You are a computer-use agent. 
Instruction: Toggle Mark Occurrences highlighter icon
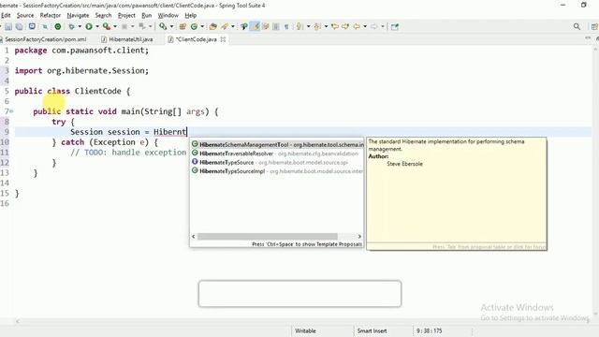coord(255,26)
